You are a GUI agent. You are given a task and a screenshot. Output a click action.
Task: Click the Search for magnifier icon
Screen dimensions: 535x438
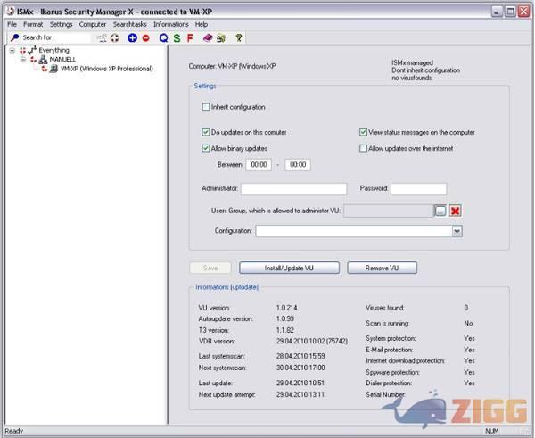14,37
